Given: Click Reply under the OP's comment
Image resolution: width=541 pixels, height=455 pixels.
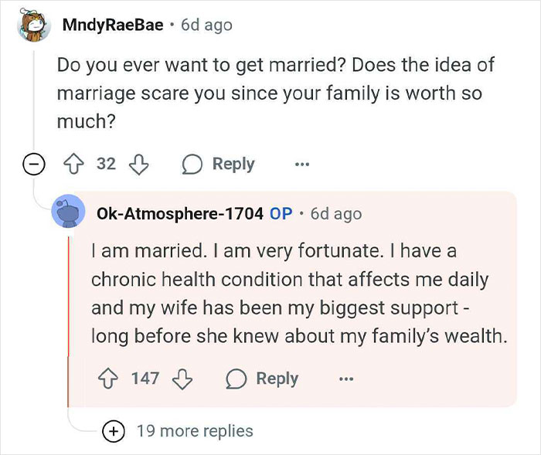Looking at the screenshot, I should pos(277,379).
